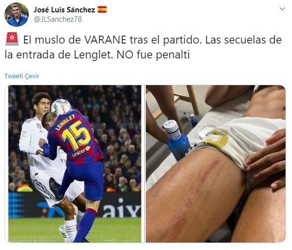Click the 'NO fue penalti' text line
This screenshot has width=292, height=250.
[153, 55]
